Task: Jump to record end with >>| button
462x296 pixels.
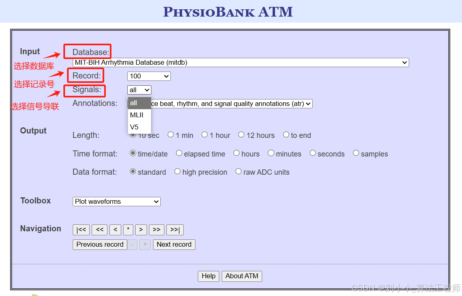Action: pyautogui.click(x=175, y=230)
